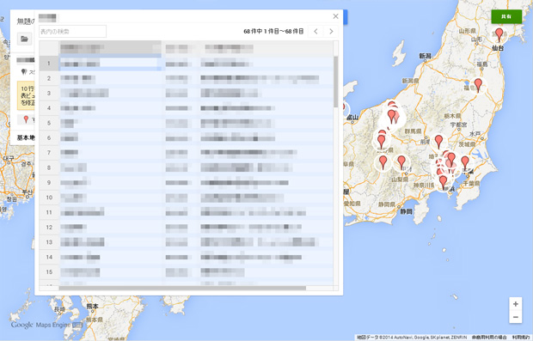The width and height of the screenshot is (533, 341).
Task: Click the map pin near 福島
Action: [478, 85]
